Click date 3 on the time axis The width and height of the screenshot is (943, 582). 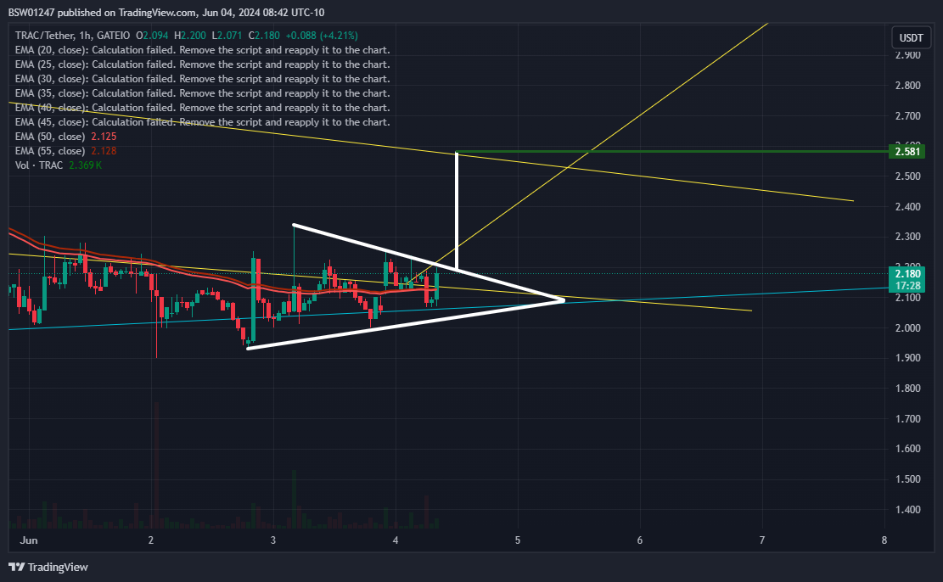[x=273, y=540]
